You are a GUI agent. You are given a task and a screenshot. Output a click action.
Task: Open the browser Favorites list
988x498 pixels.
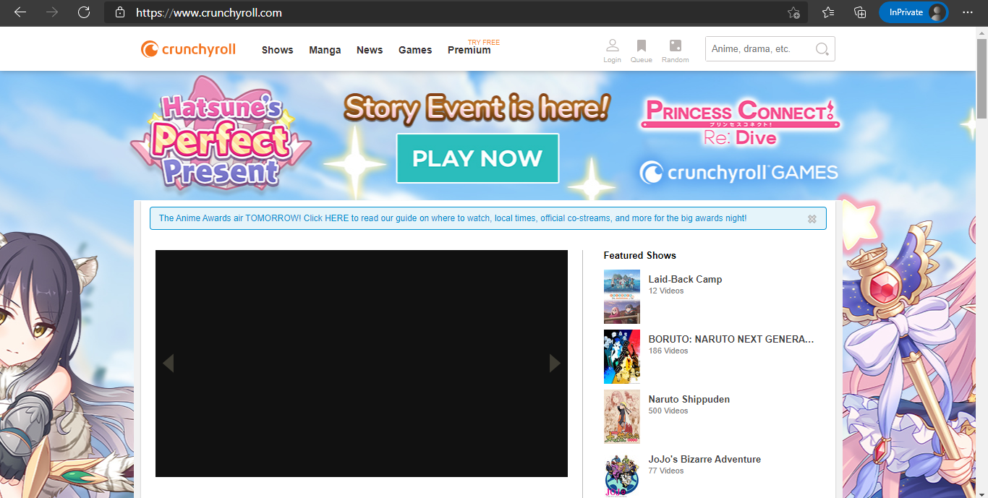[828, 12]
